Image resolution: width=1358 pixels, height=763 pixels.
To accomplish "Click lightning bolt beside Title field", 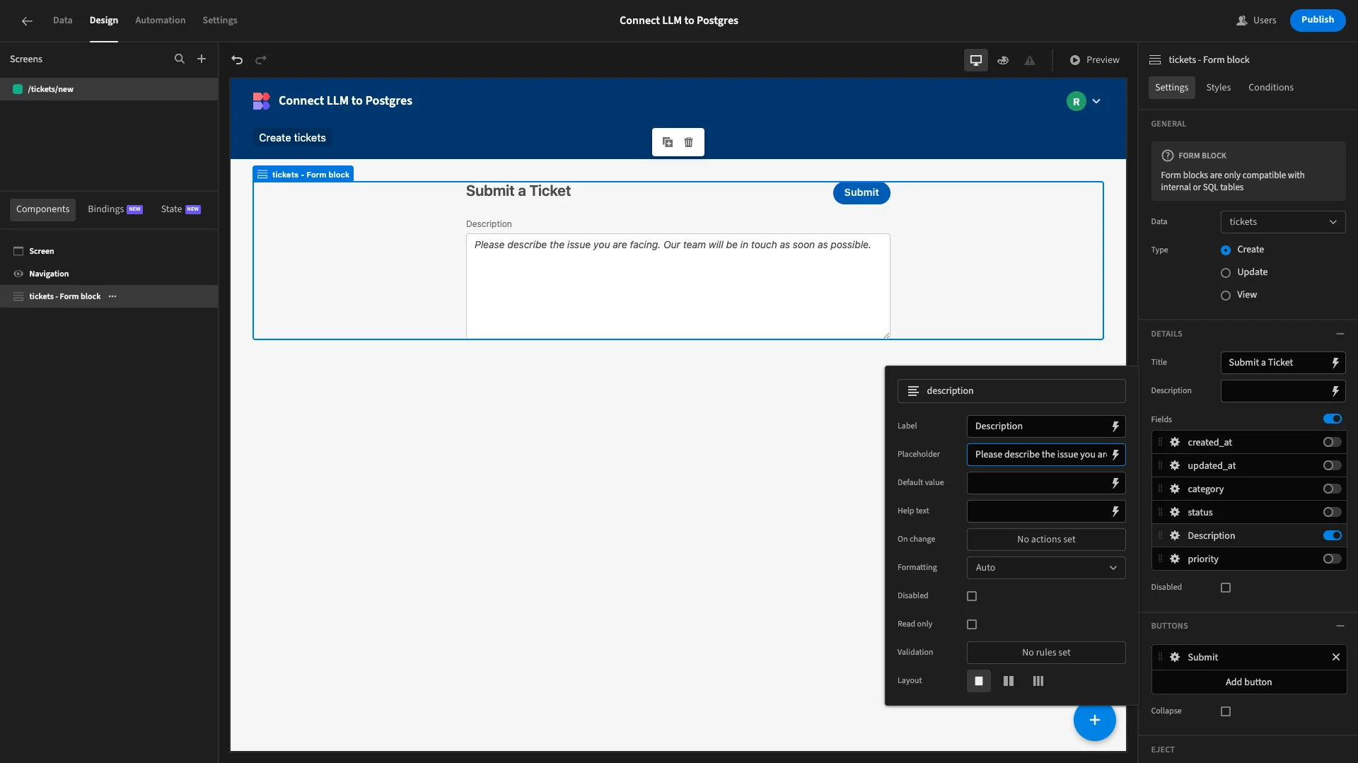I will (x=1335, y=363).
